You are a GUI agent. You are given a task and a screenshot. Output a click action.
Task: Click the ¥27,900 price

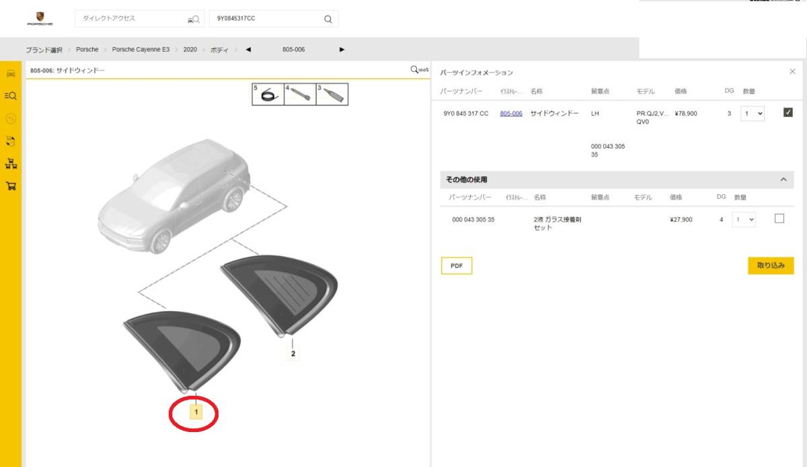click(x=681, y=220)
